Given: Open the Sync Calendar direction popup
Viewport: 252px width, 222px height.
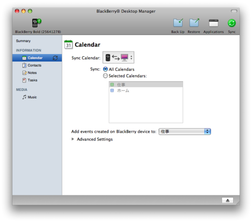Looking at the screenshot, I should pyautogui.click(x=118, y=57).
